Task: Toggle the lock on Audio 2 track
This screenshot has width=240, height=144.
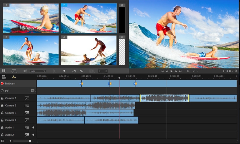Action: [x=2, y=135]
